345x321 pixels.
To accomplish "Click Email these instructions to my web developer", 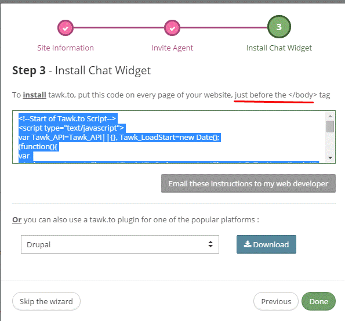I will (248, 183).
